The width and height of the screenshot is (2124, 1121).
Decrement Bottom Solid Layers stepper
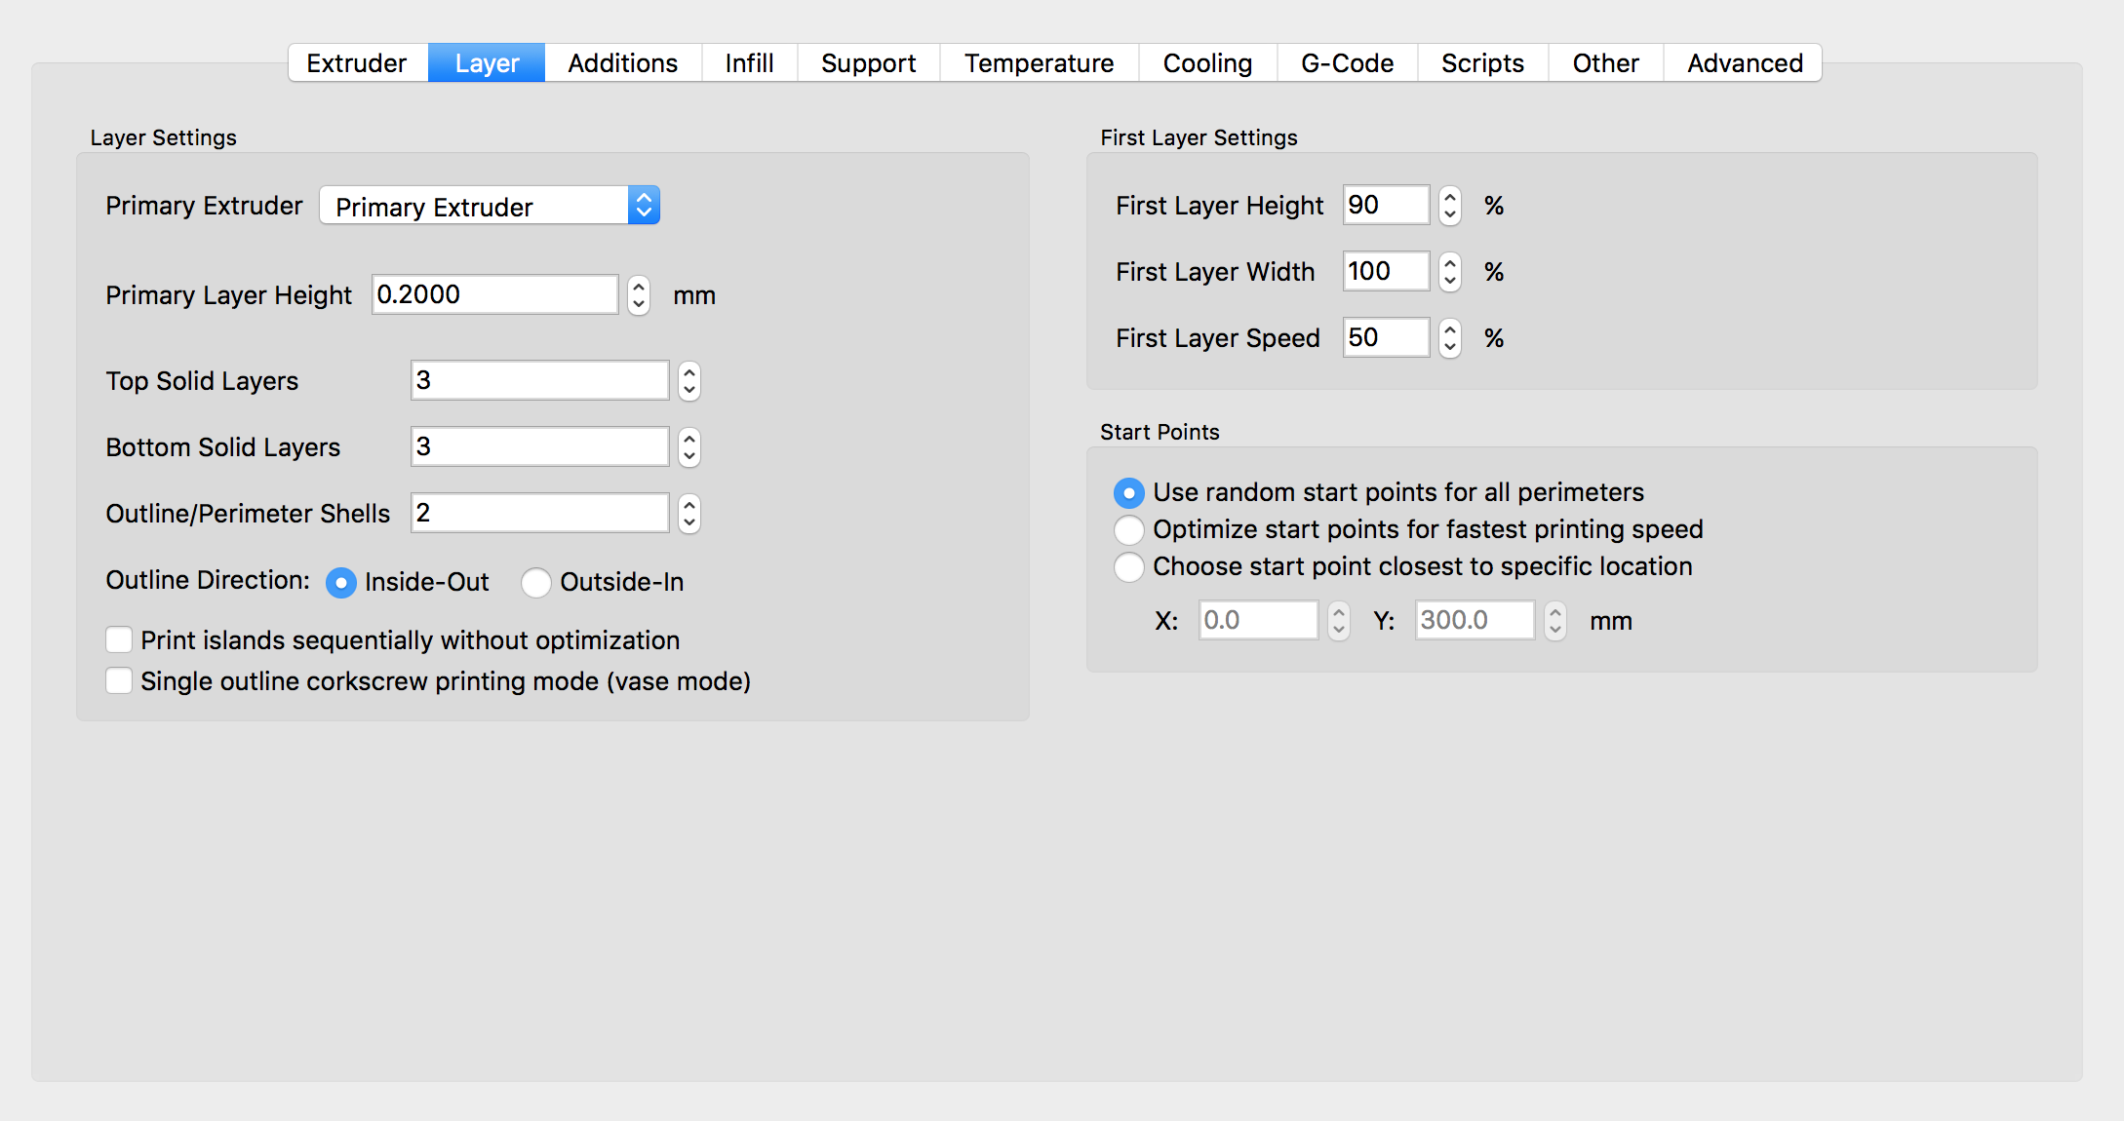[689, 456]
